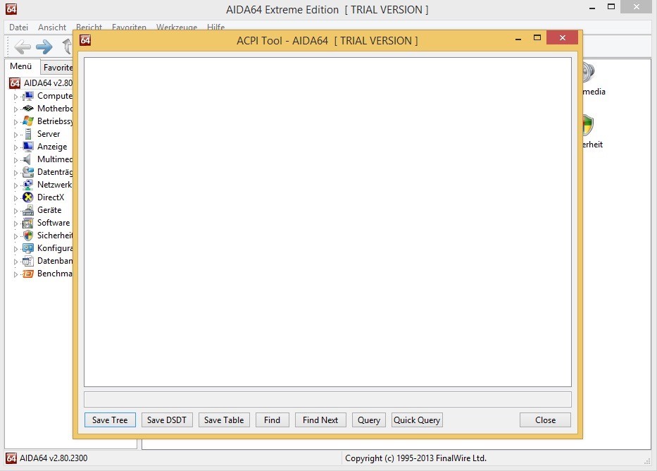Click the status field above the ACPI buttons
The height and width of the screenshot is (471, 657).
[327, 399]
